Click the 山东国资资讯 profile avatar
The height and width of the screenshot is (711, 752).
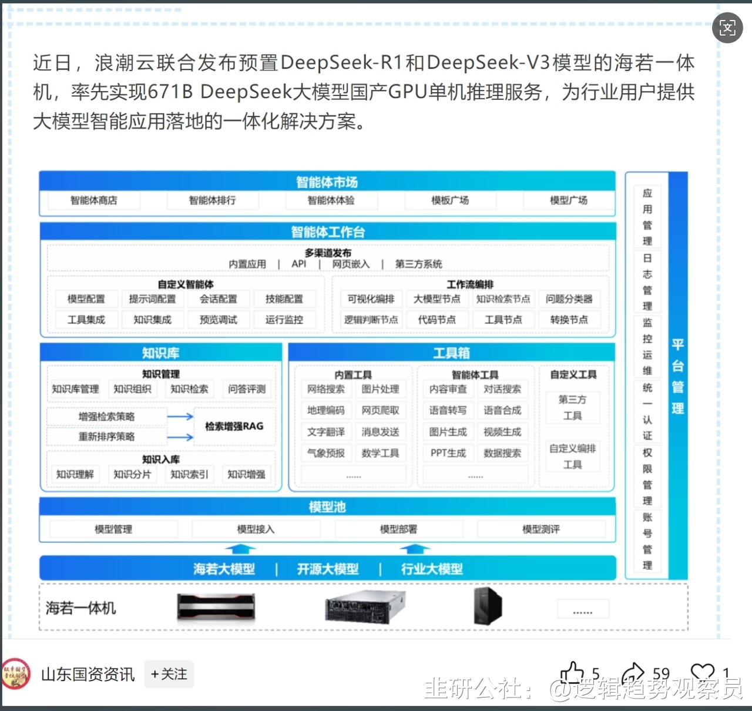[x=16, y=675]
